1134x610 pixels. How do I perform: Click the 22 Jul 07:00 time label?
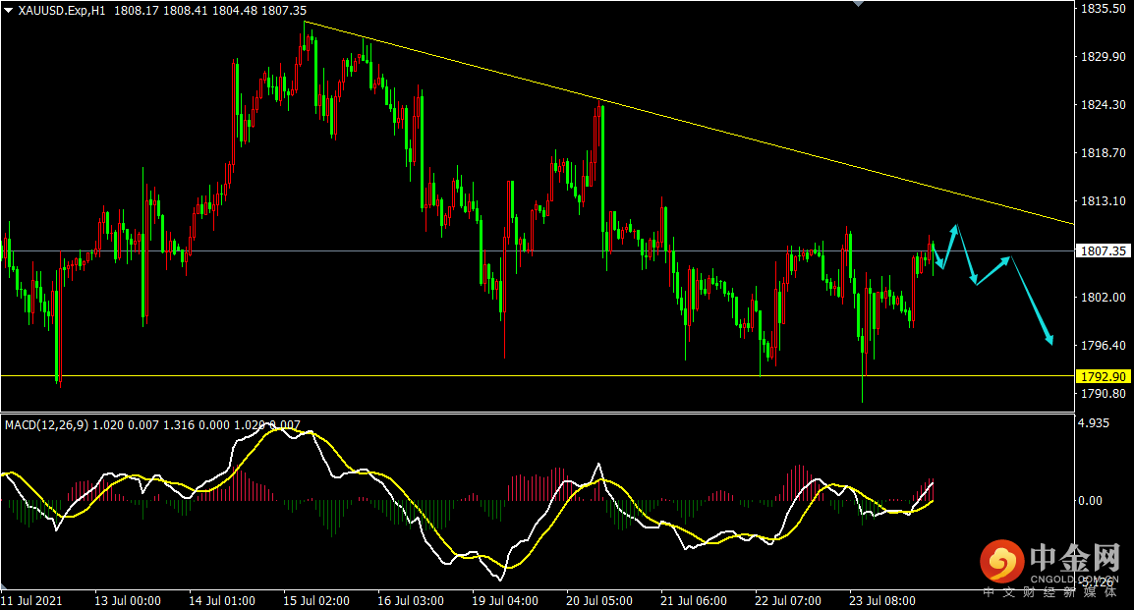pyautogui.click(x=787, y=600)
